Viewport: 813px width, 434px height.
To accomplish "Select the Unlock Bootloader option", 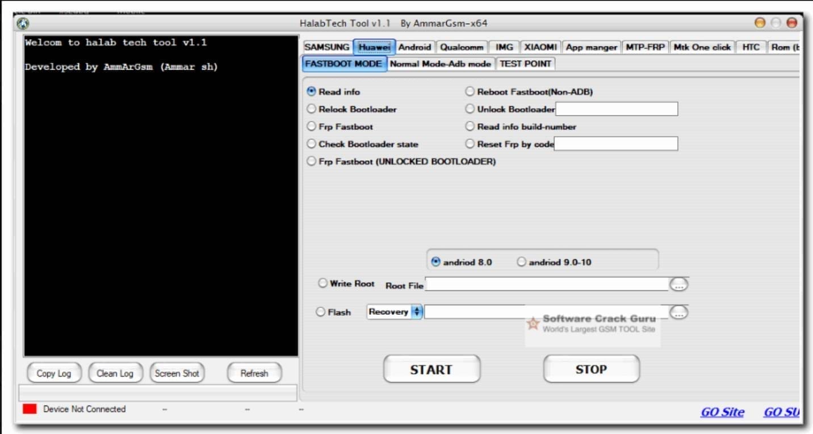I will [x=470, y=108].
